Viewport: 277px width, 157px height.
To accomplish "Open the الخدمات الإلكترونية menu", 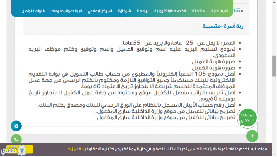I will pyautogui.click(x=170, y=11).
